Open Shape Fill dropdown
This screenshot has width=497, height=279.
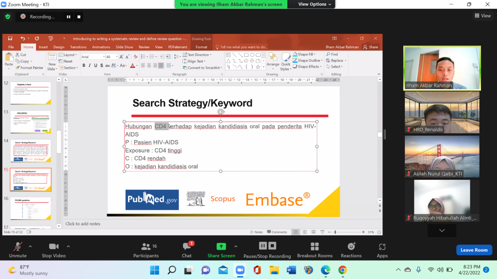(x=304, y=54)
